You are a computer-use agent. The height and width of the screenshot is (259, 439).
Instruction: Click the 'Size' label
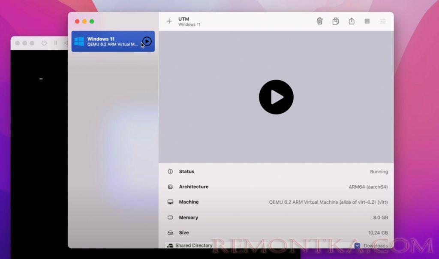tap(184, 233)
